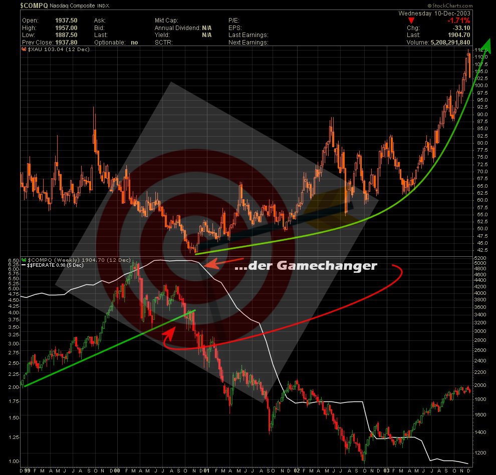Click the Nasdaq Composite INDX name
The height and width of the screenshot is (475, 496).
coord(79,6)
